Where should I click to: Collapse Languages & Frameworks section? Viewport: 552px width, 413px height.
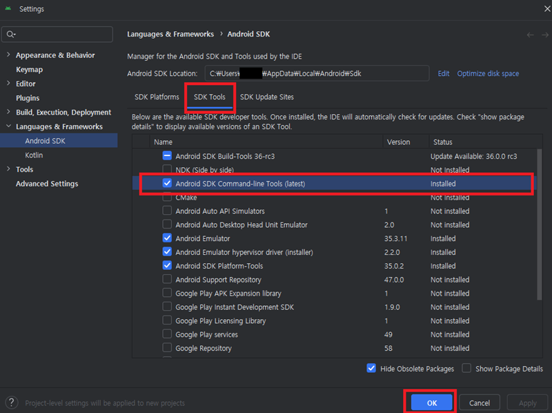[8, 126]
